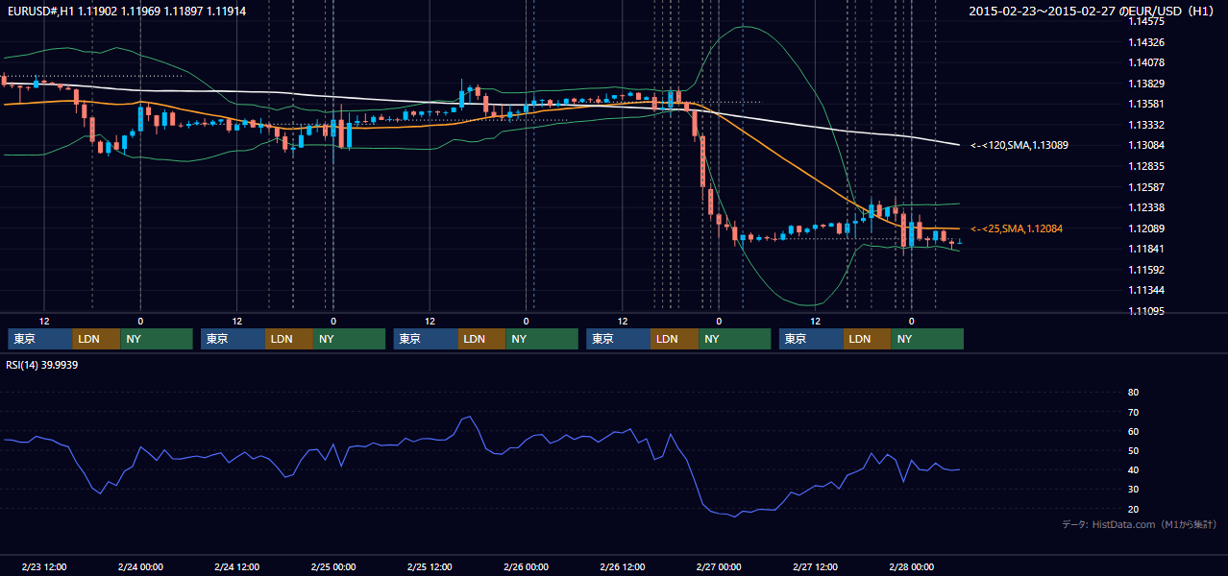
Task: Select the 25 SMA 1.12084 label
Action: pyautogui.click(x=1017, y=228)
